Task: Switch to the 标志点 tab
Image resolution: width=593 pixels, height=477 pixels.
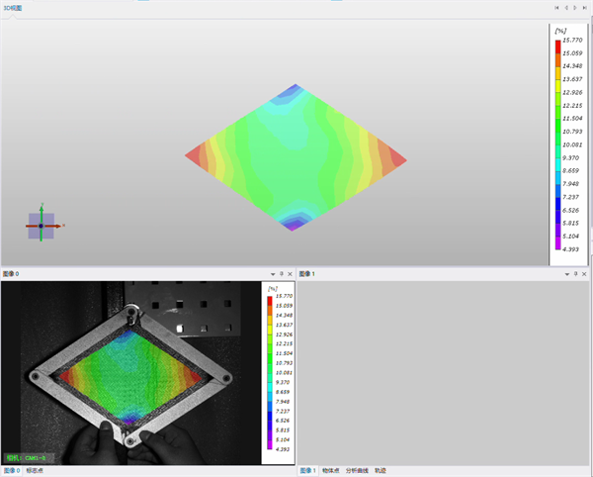Action: [35, 470]
